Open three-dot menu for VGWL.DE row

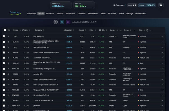pos(163,90)
